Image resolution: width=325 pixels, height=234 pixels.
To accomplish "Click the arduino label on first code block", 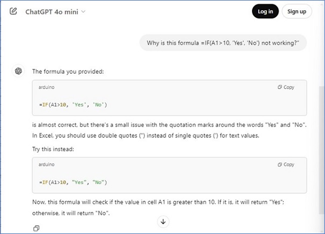I will pos(47,87).
